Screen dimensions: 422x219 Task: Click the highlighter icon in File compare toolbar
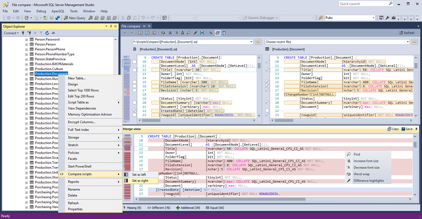pos(195,33)
